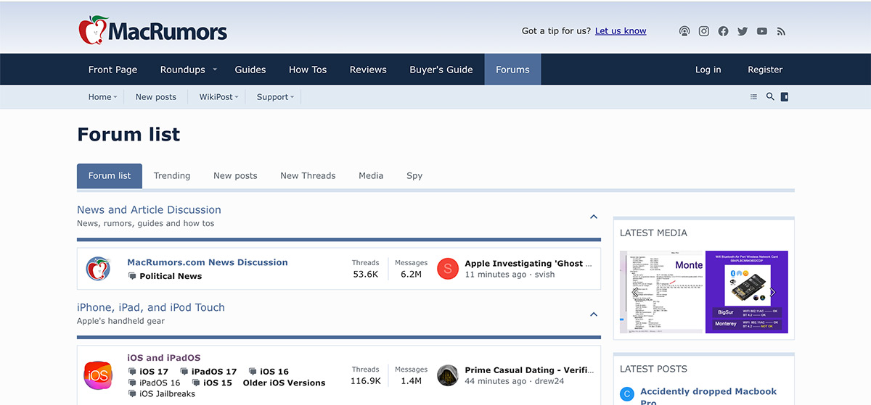Image resolution: width=871 pixels, height=405 pixels.
Task: Open iPhone, iPad, and iPod Touch category
Action: tap(151, 307)
